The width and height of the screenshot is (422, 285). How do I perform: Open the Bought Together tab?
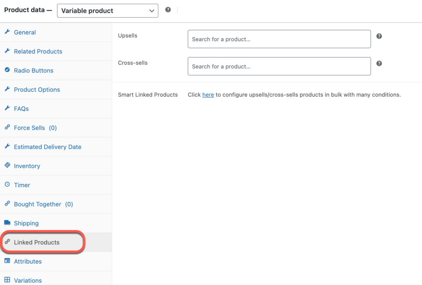click(38, 204)
